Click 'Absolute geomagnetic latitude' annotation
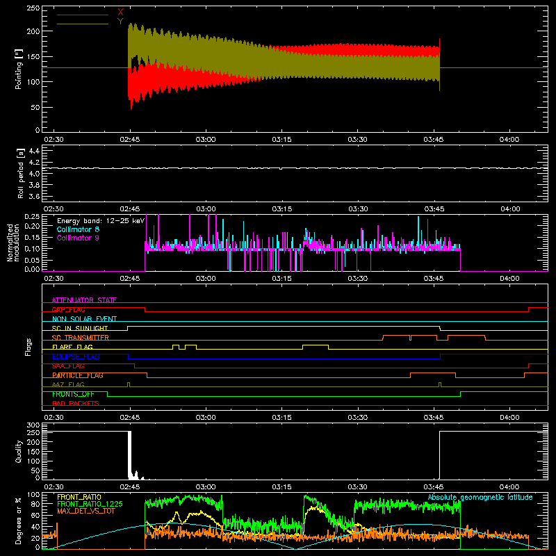The image size is (556, 556). tap(480, 497)
